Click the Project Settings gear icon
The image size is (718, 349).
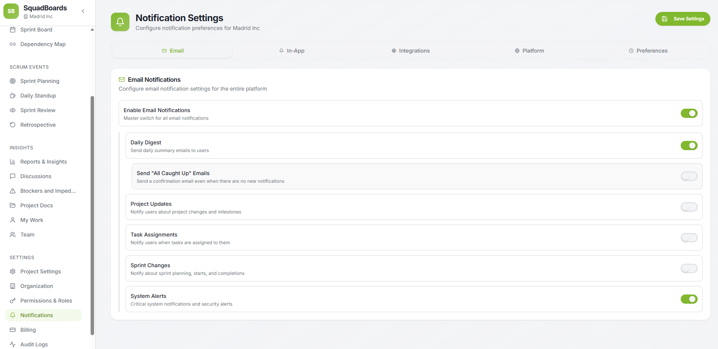pyautogui.click(x=13, y=271)
